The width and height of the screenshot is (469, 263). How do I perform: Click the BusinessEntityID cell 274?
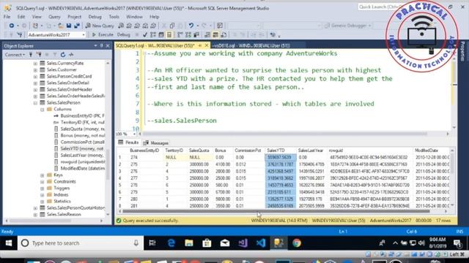(x=133, y=158)
